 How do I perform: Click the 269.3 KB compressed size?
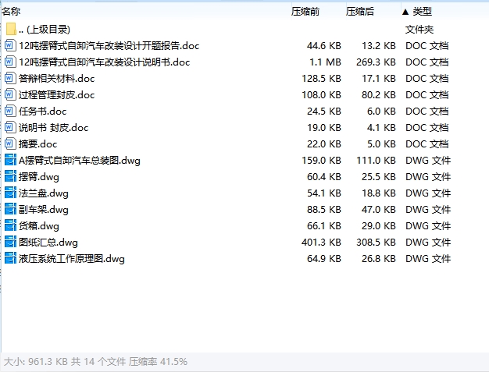pyautogui.click(x=376, y=62)
